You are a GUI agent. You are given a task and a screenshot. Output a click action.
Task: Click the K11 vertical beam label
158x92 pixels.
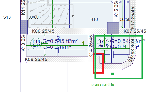(23, 8)
